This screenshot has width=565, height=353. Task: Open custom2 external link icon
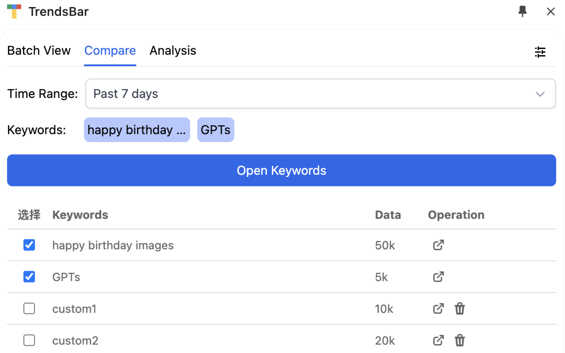(x=438, y=340)
